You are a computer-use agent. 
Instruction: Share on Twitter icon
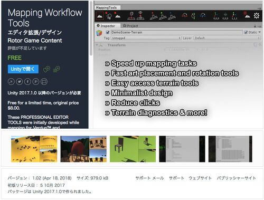click(20, 82)
